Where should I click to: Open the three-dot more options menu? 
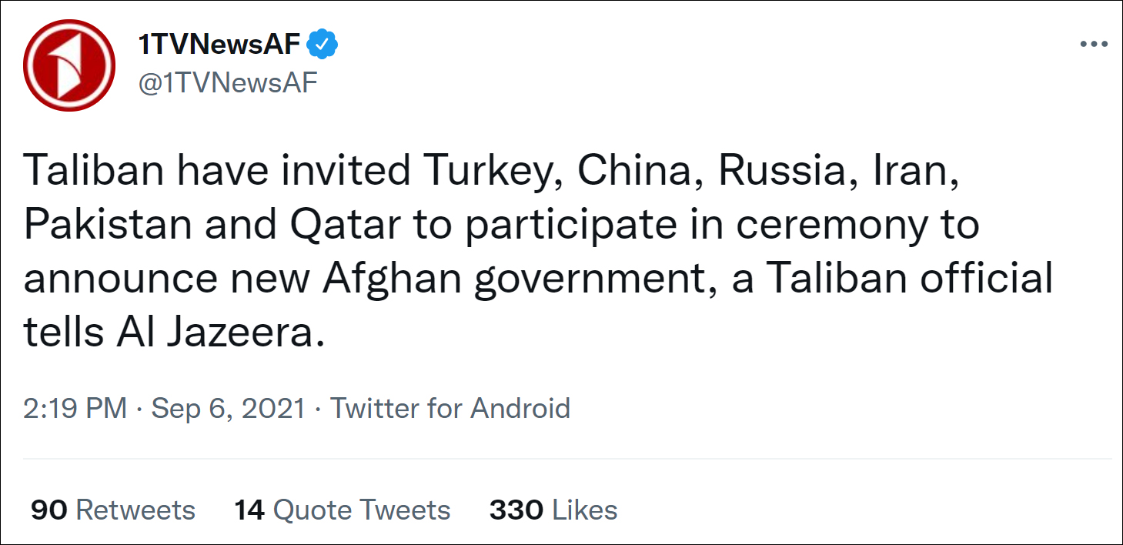[1093, 45]
